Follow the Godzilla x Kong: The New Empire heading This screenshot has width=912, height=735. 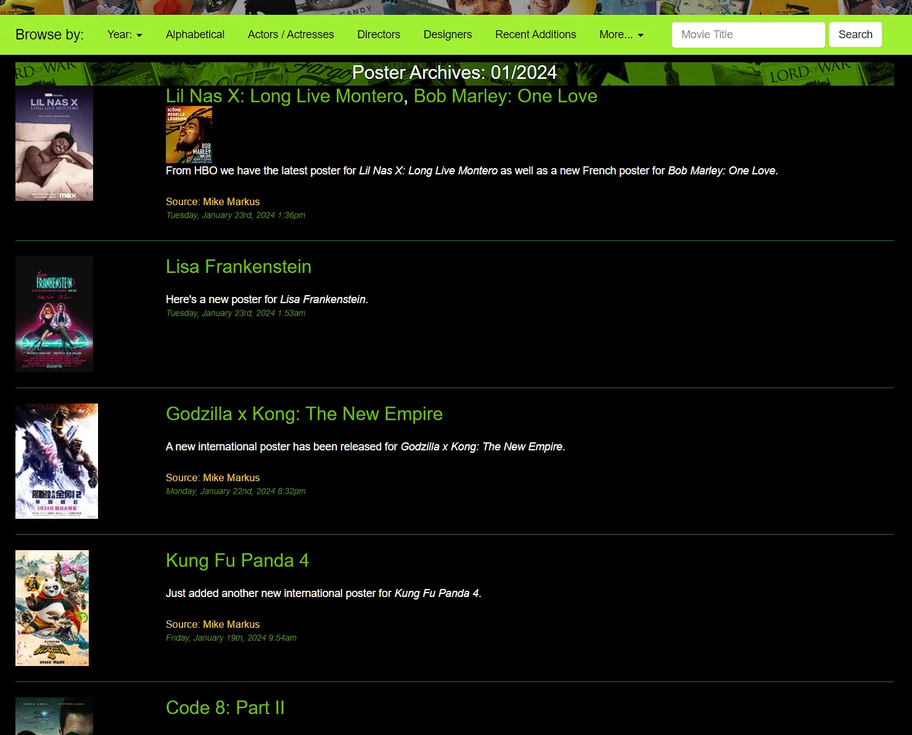click(304, 414)
